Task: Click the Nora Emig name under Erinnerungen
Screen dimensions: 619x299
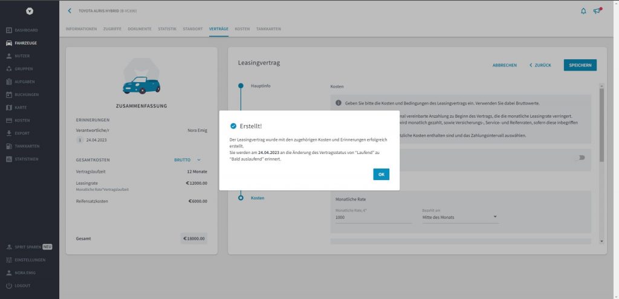Action: click(197, 130)
